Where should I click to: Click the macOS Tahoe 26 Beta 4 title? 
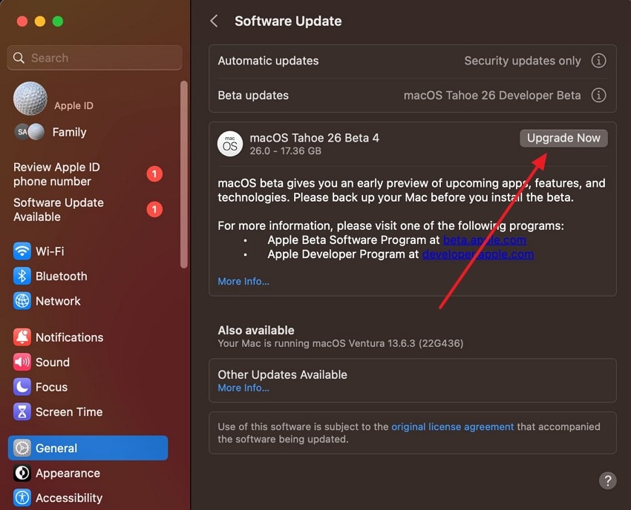[x=314, y=138]
